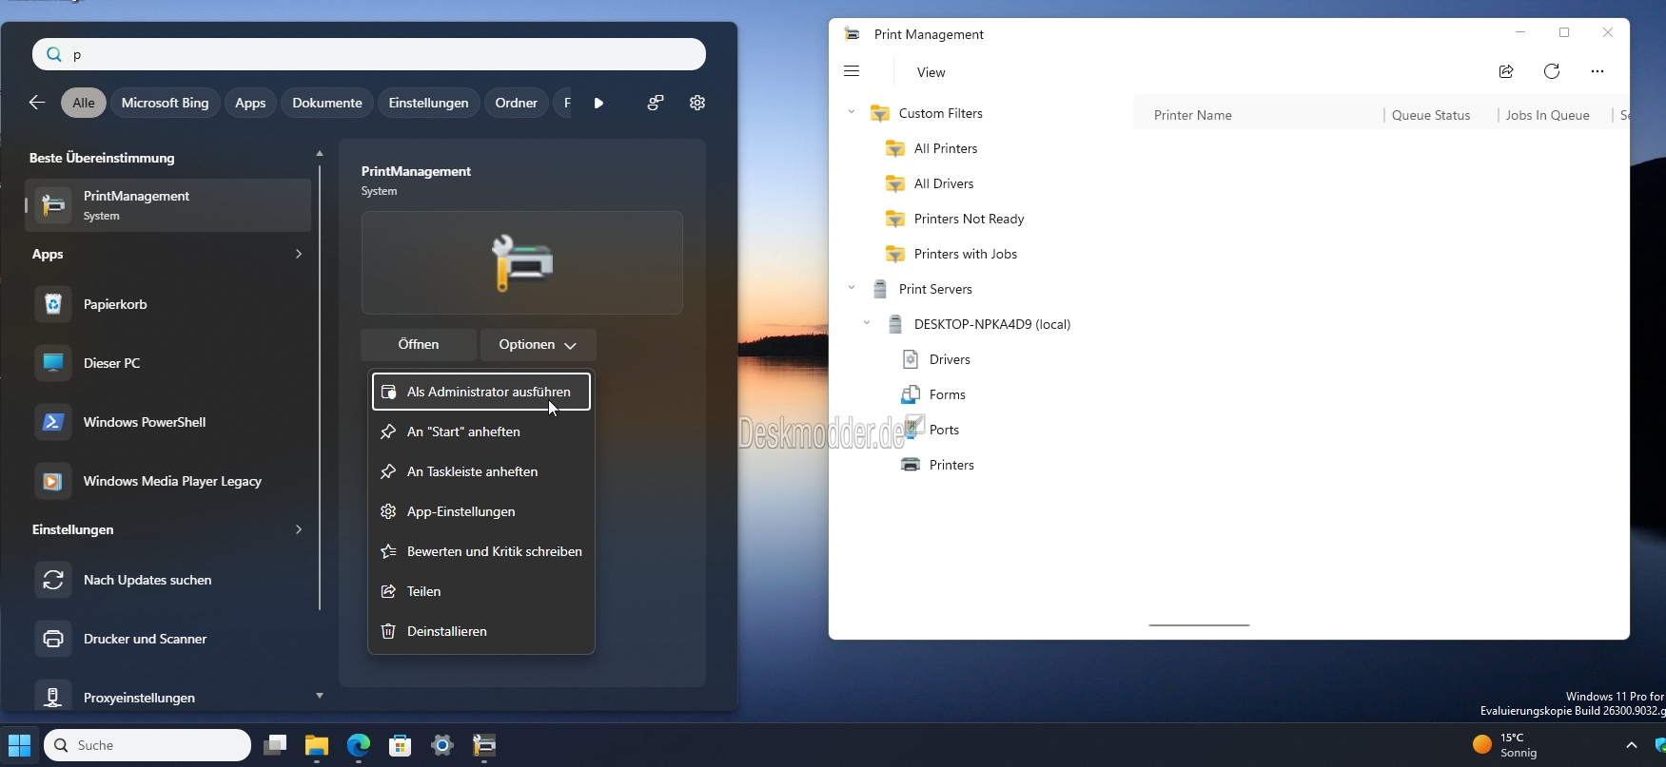Click the Printers node icon under local server
1666x767 pixels.
point(911,465)
